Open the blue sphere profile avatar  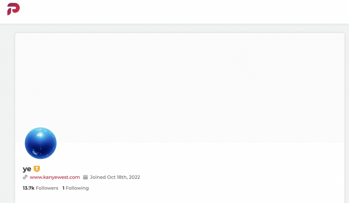coord(41,143)
